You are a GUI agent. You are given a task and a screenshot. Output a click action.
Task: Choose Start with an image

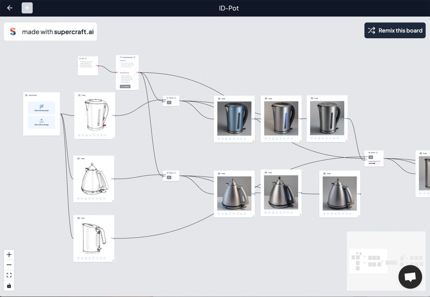[42, 122]
